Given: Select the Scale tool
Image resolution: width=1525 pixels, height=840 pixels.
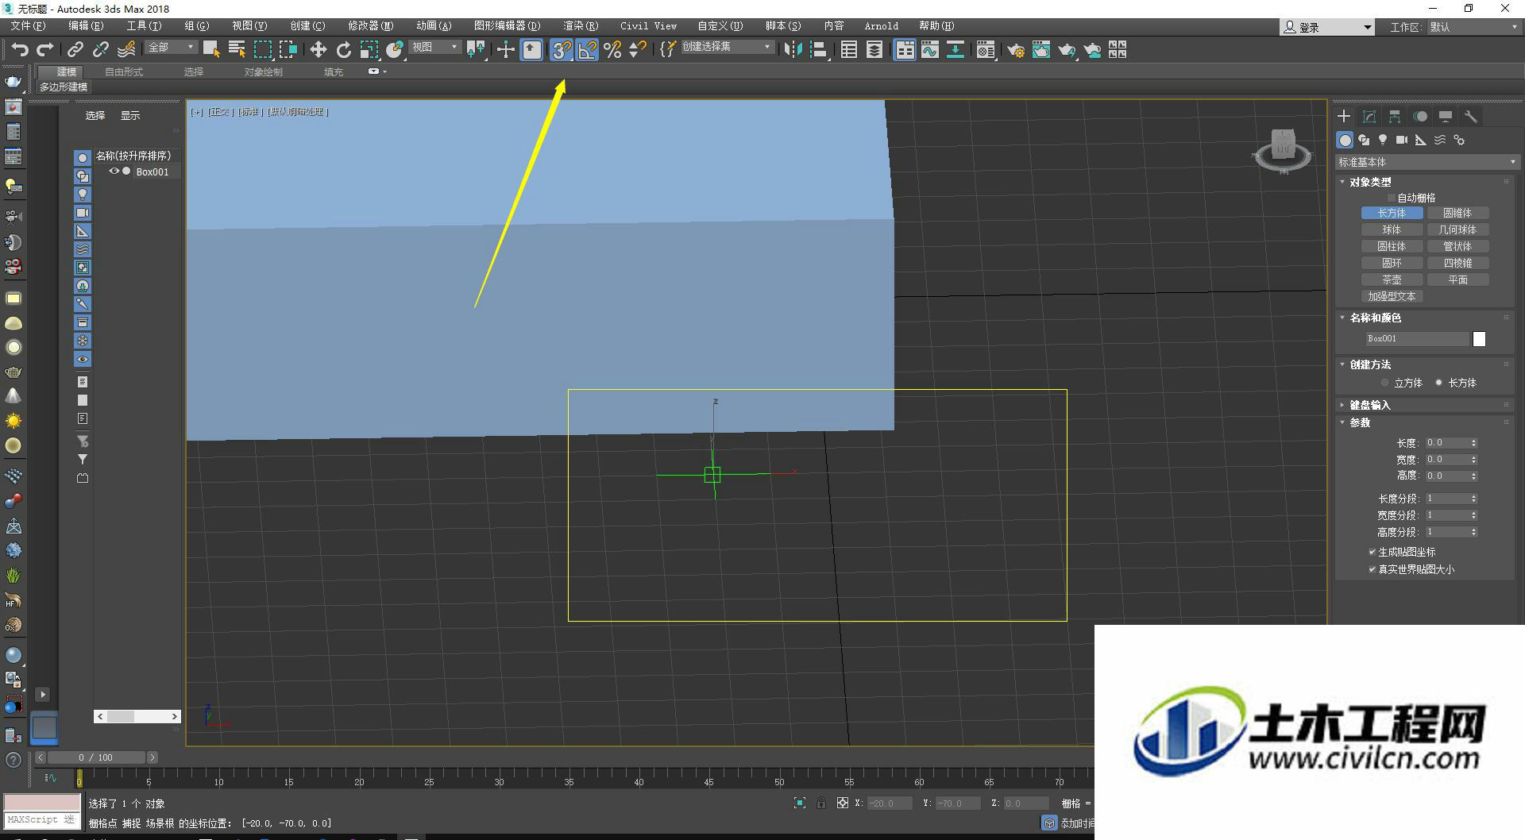Looking at the screenshot, I should [x=369, y=50].
